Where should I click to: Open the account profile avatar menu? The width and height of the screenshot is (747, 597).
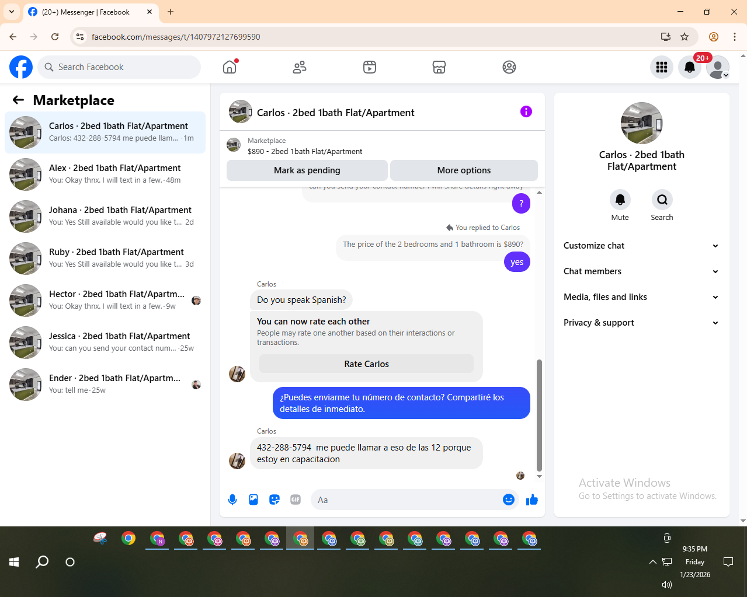(x=718, y=67)
